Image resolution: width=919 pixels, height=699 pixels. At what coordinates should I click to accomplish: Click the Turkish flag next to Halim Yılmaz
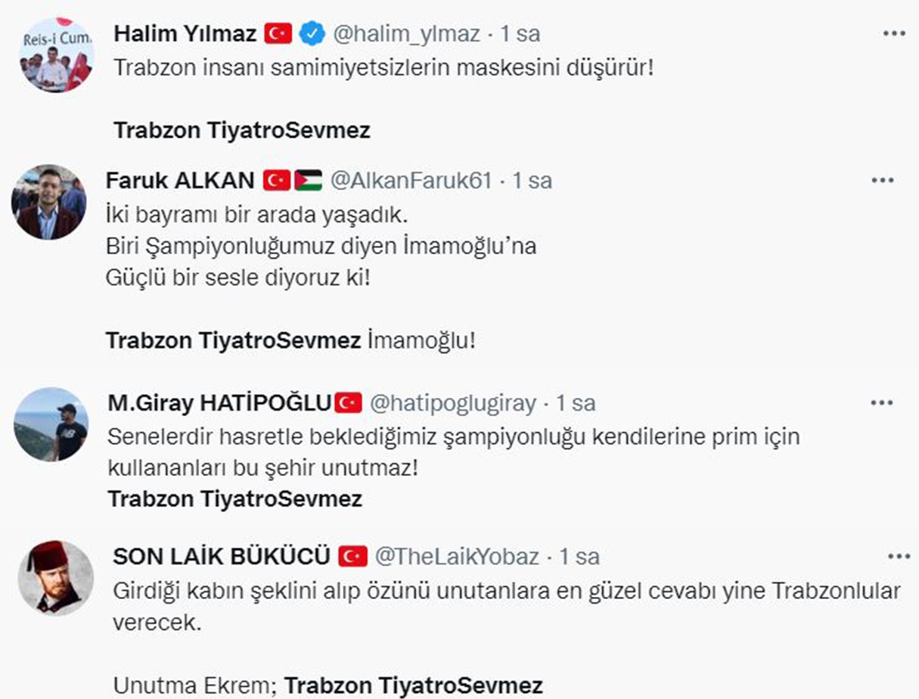click(278, 33)
